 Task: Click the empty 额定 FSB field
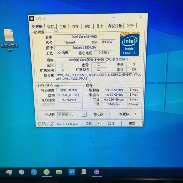coord(69,105)
